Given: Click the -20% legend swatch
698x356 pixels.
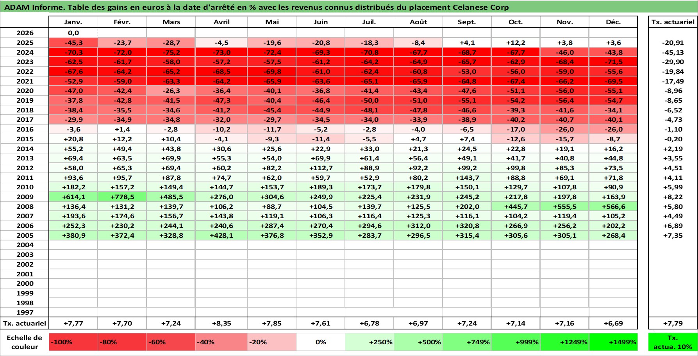Looking at the screenshot, I should 272,342.
